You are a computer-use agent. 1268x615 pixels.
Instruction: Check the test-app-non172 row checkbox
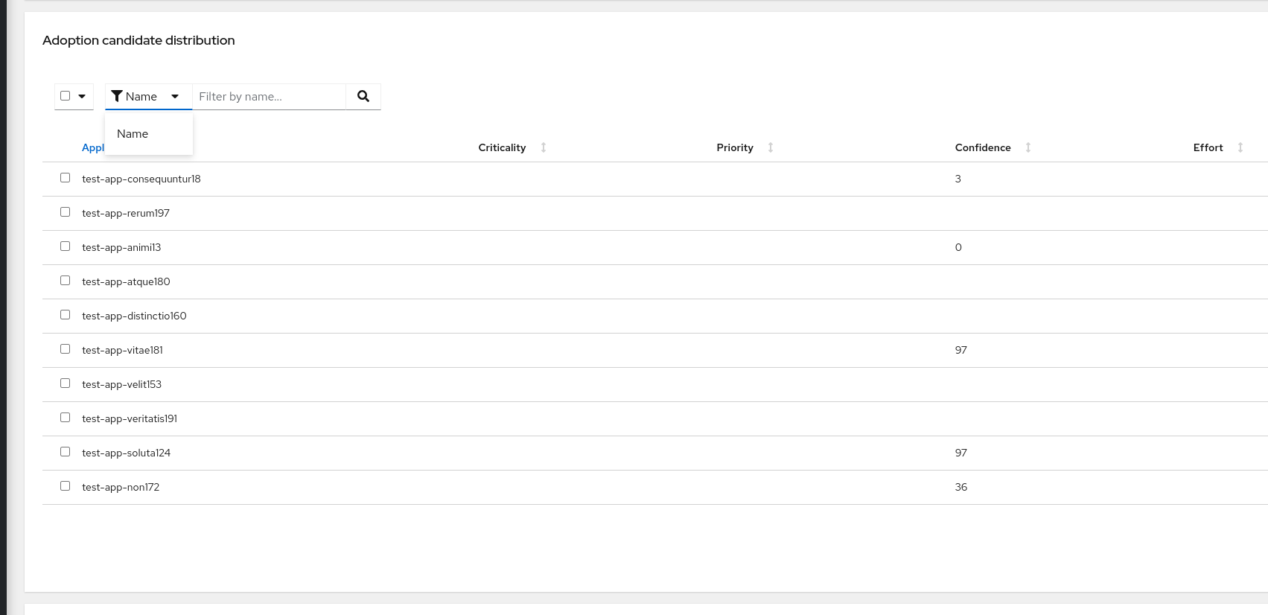click(x=66, y=486)
